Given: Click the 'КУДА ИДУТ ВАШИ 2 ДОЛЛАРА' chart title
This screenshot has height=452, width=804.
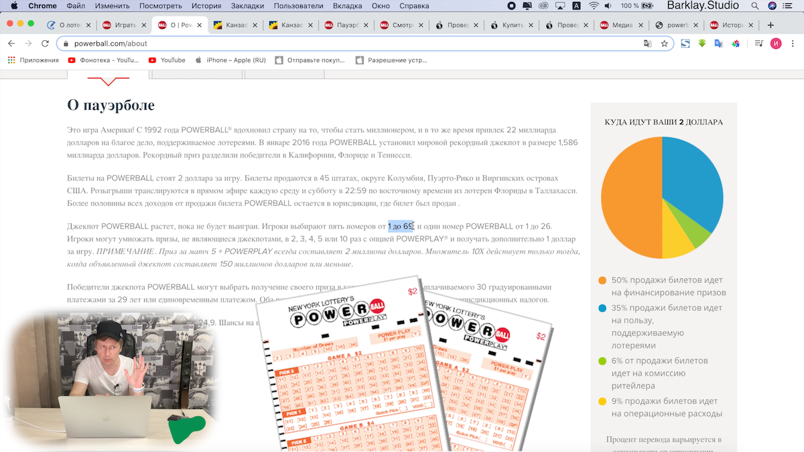Looking at the screenshot, I should [x=664, y=122].
